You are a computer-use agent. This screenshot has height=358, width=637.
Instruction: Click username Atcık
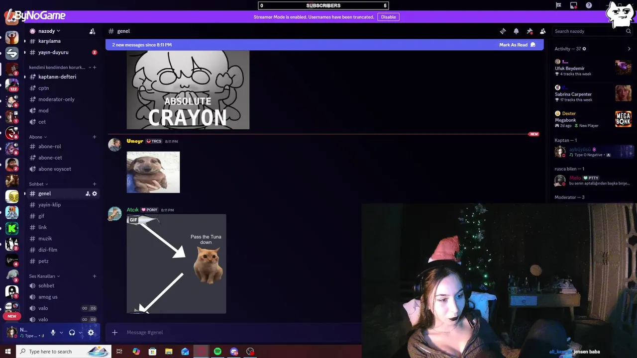click(x=132, y=210)
